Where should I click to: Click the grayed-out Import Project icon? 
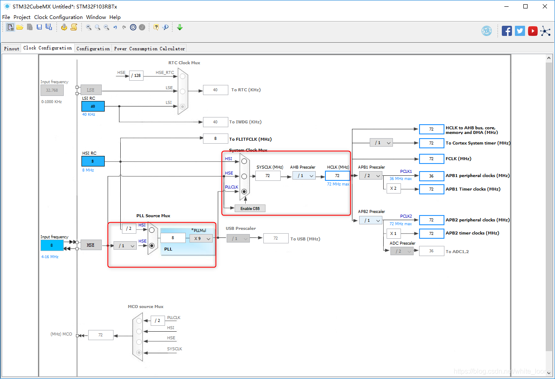pos(30,27)
